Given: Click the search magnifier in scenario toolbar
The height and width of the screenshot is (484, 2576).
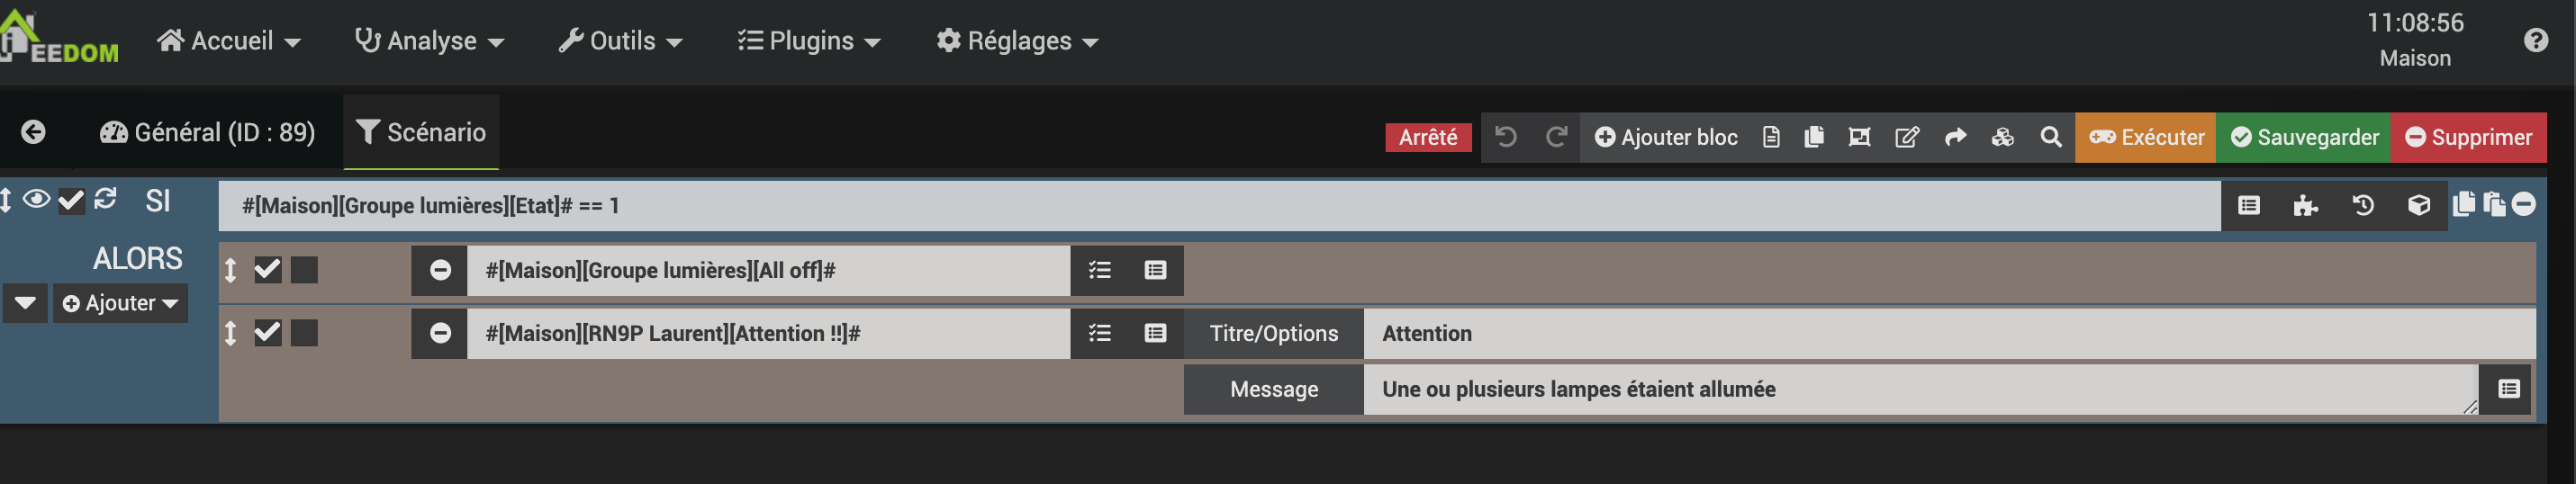Looking at the screenshot, I should [2050, 137].
